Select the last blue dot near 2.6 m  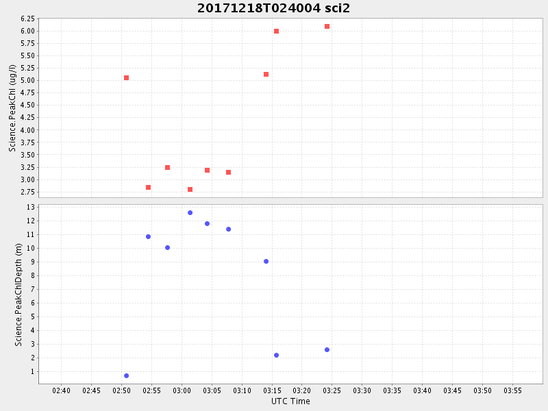[327, 350]
